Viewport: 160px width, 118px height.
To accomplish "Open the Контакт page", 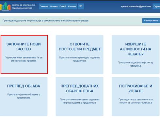I will (72, 7).
